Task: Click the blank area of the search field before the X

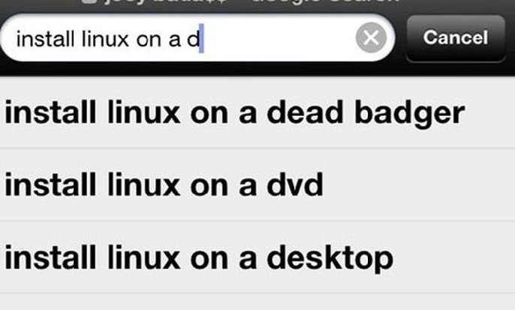Action: tap(279, 38)
